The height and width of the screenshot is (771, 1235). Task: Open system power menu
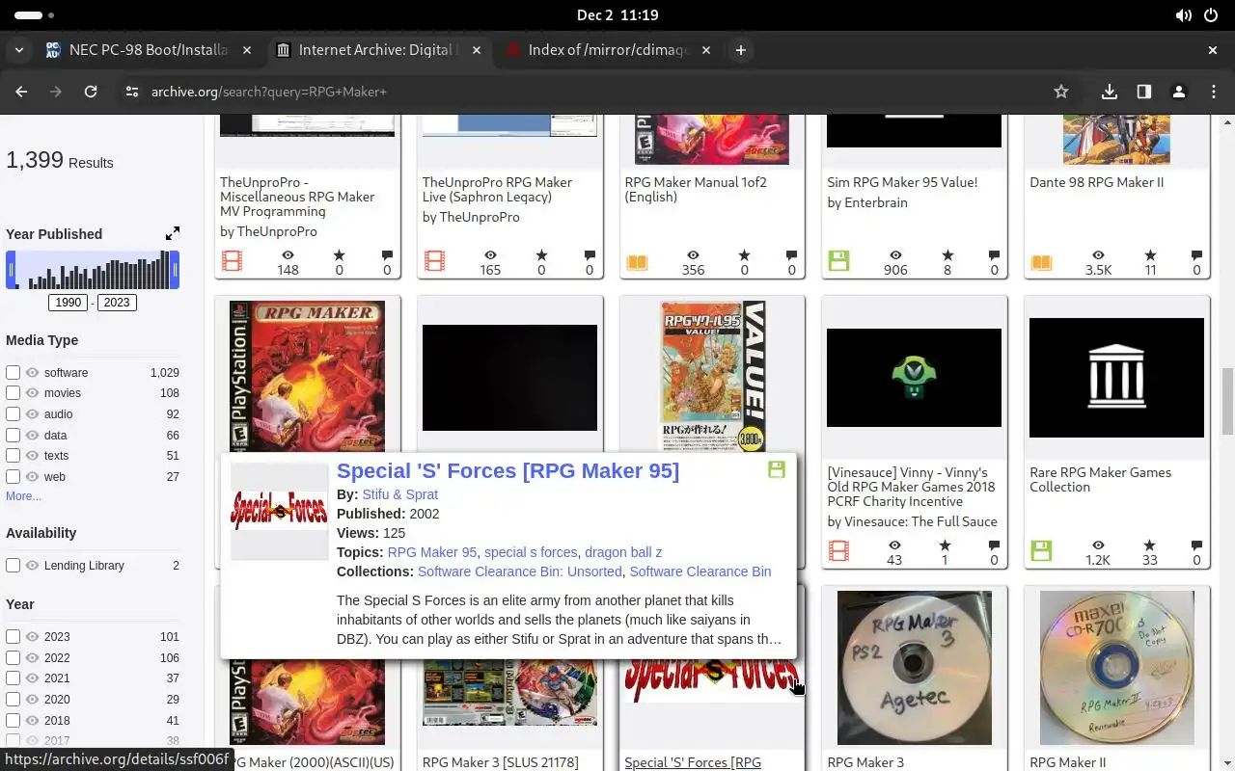point(1212,15)
